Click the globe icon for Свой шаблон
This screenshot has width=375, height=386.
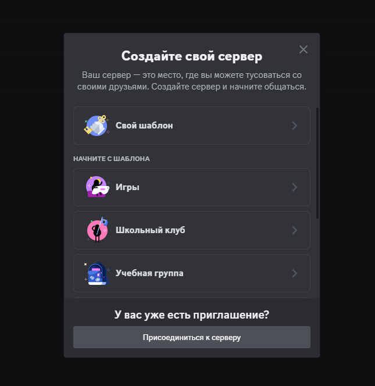(x=97, y=126)
